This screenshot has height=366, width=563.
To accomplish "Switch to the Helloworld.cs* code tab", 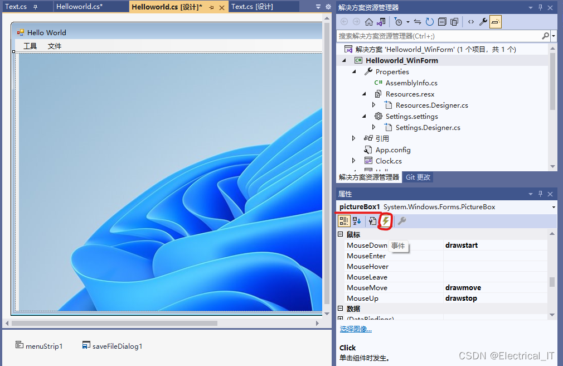I will [x=79, y=7].
